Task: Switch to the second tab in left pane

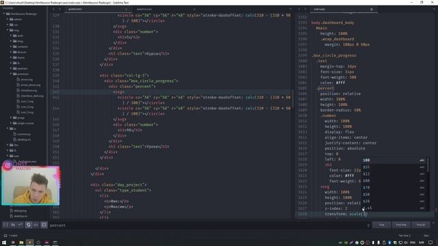Action: click(x=144, y=9)
